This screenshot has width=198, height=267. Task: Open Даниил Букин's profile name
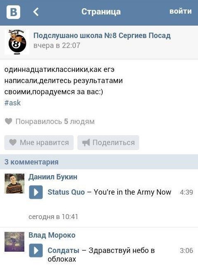point(53,177)
